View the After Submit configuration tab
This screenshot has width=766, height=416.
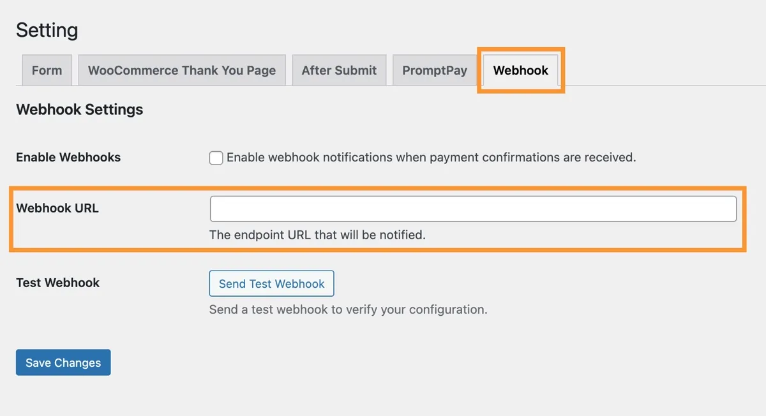pyautogui.click(x=339, y=70)
